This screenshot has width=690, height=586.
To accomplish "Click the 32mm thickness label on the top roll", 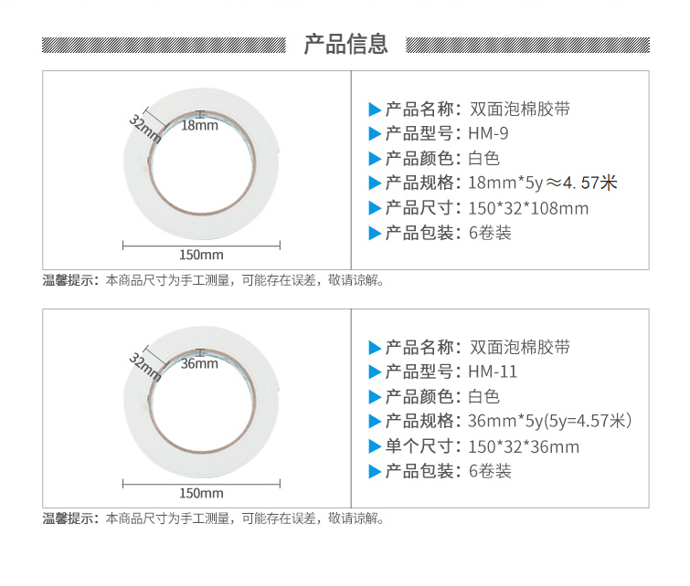I will pyautogui.click(x=145, y=129).
